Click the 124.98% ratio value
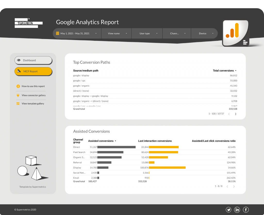This screenshot has width=264, height=215. pos(231,162)
